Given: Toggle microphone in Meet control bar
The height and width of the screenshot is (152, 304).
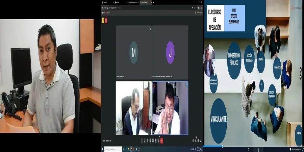Looking at the screenshot, I should (142, 141).
